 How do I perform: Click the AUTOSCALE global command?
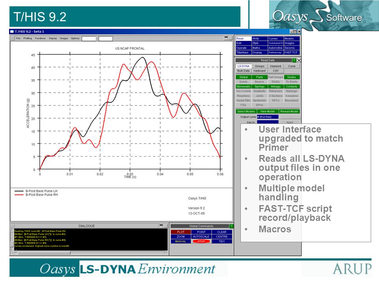[201, 237]
